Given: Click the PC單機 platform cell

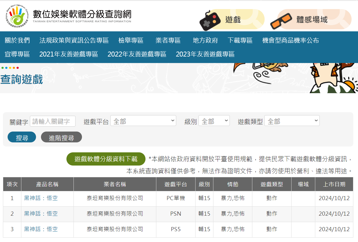Looking at the screenshot, I should pos(176,198).
